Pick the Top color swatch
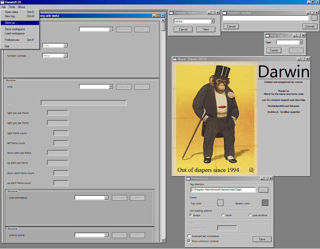320x249 pixels. point(220,203)
